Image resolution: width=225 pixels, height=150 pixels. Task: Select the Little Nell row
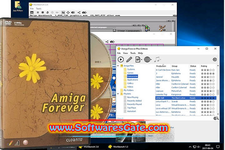pos(186,98)
